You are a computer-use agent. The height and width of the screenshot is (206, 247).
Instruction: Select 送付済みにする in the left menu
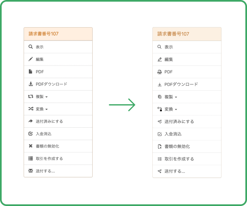(x=49, y=122)
